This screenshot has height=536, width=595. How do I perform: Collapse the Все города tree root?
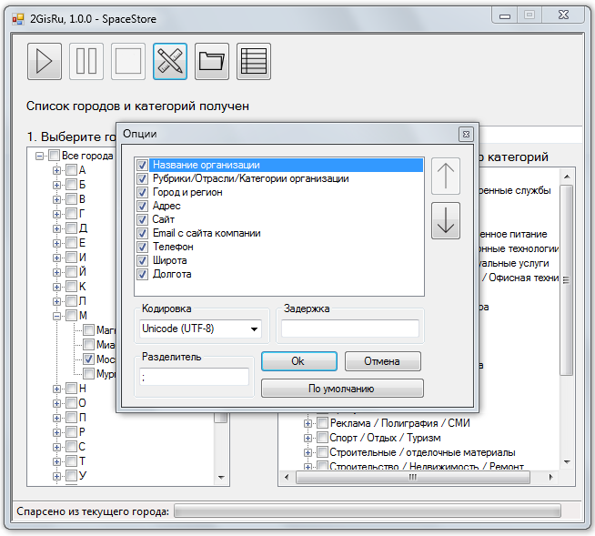pyautogui.click(x=39, y=156)
